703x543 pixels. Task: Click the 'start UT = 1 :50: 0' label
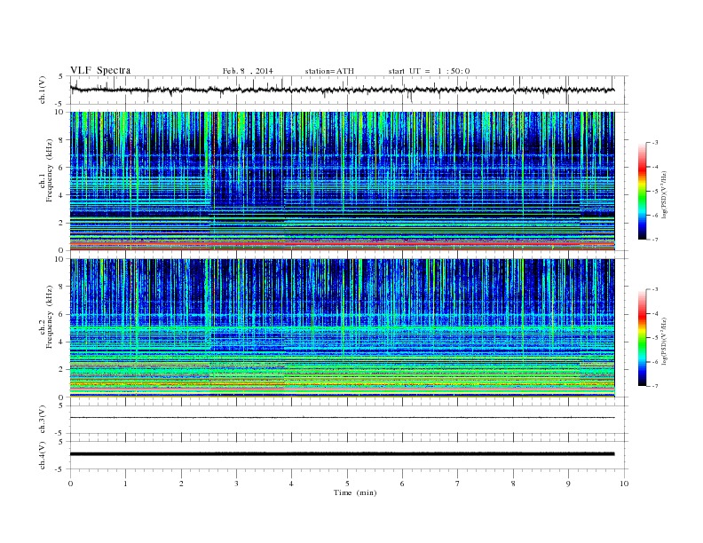point(429,71)
